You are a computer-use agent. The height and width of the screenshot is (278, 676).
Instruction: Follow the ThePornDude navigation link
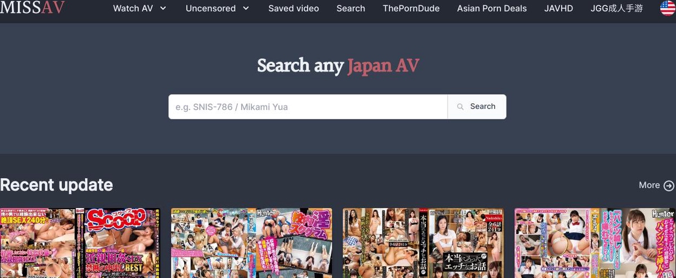click(x=411, y=8)
